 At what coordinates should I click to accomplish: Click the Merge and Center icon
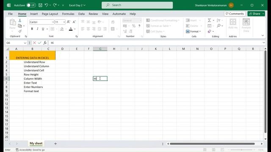click(113, 29)
